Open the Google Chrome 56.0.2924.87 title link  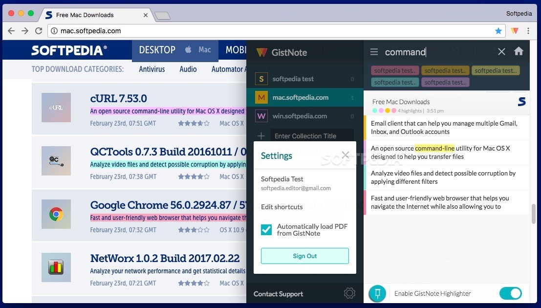(x=168, y=205)
